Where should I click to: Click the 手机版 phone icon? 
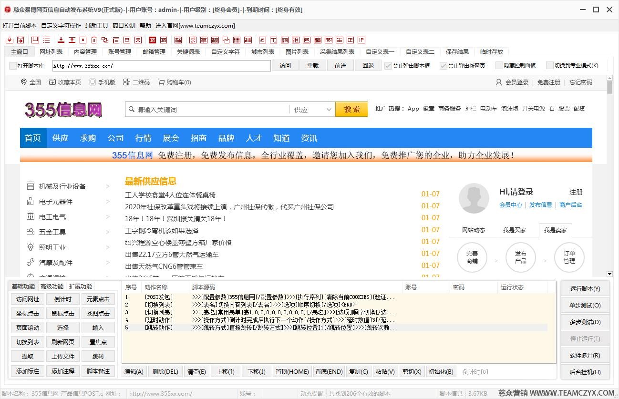coord(93,82)
